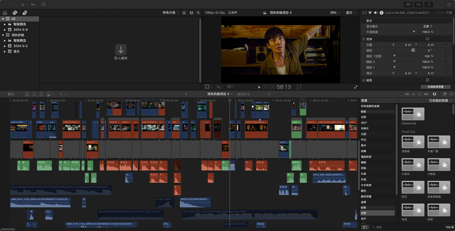Toggle the effects browser icon

(x=445, y=94)
